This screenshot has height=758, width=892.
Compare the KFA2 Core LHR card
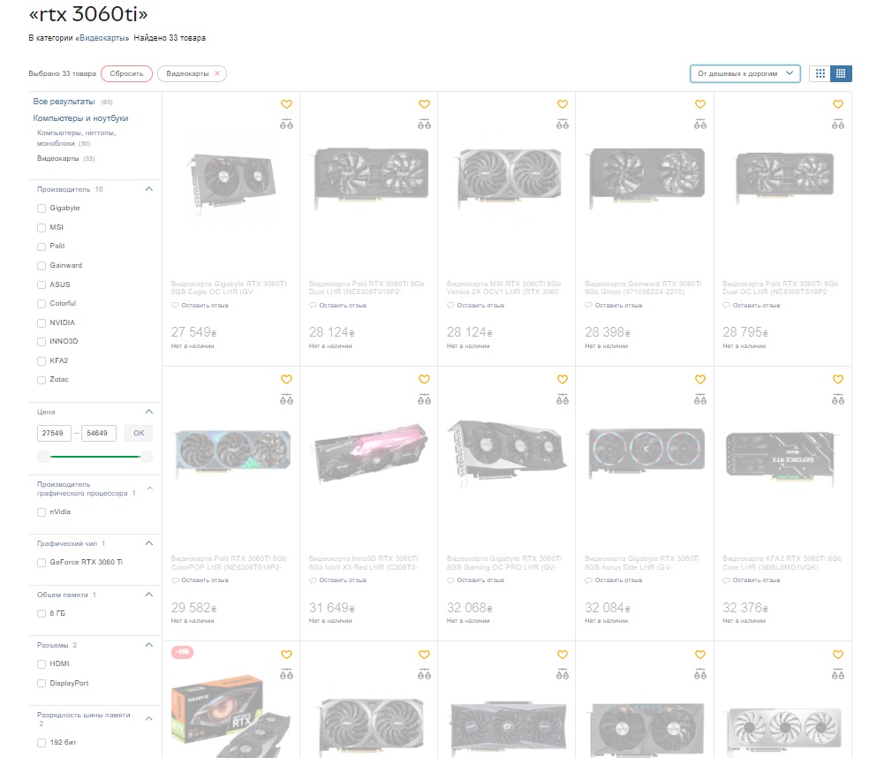[837, 399]
